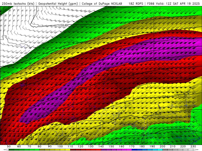Click the 130 knot scale value

[x=91, y=146]
